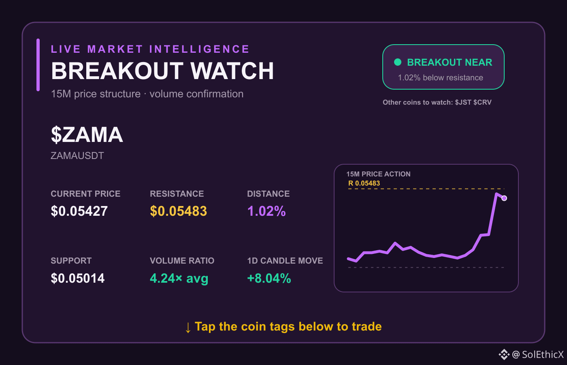The width and height of the screenshot is (567, 365).
Task: Click the purple endpoint dot on the chart
Action: [x=504, y=198]
